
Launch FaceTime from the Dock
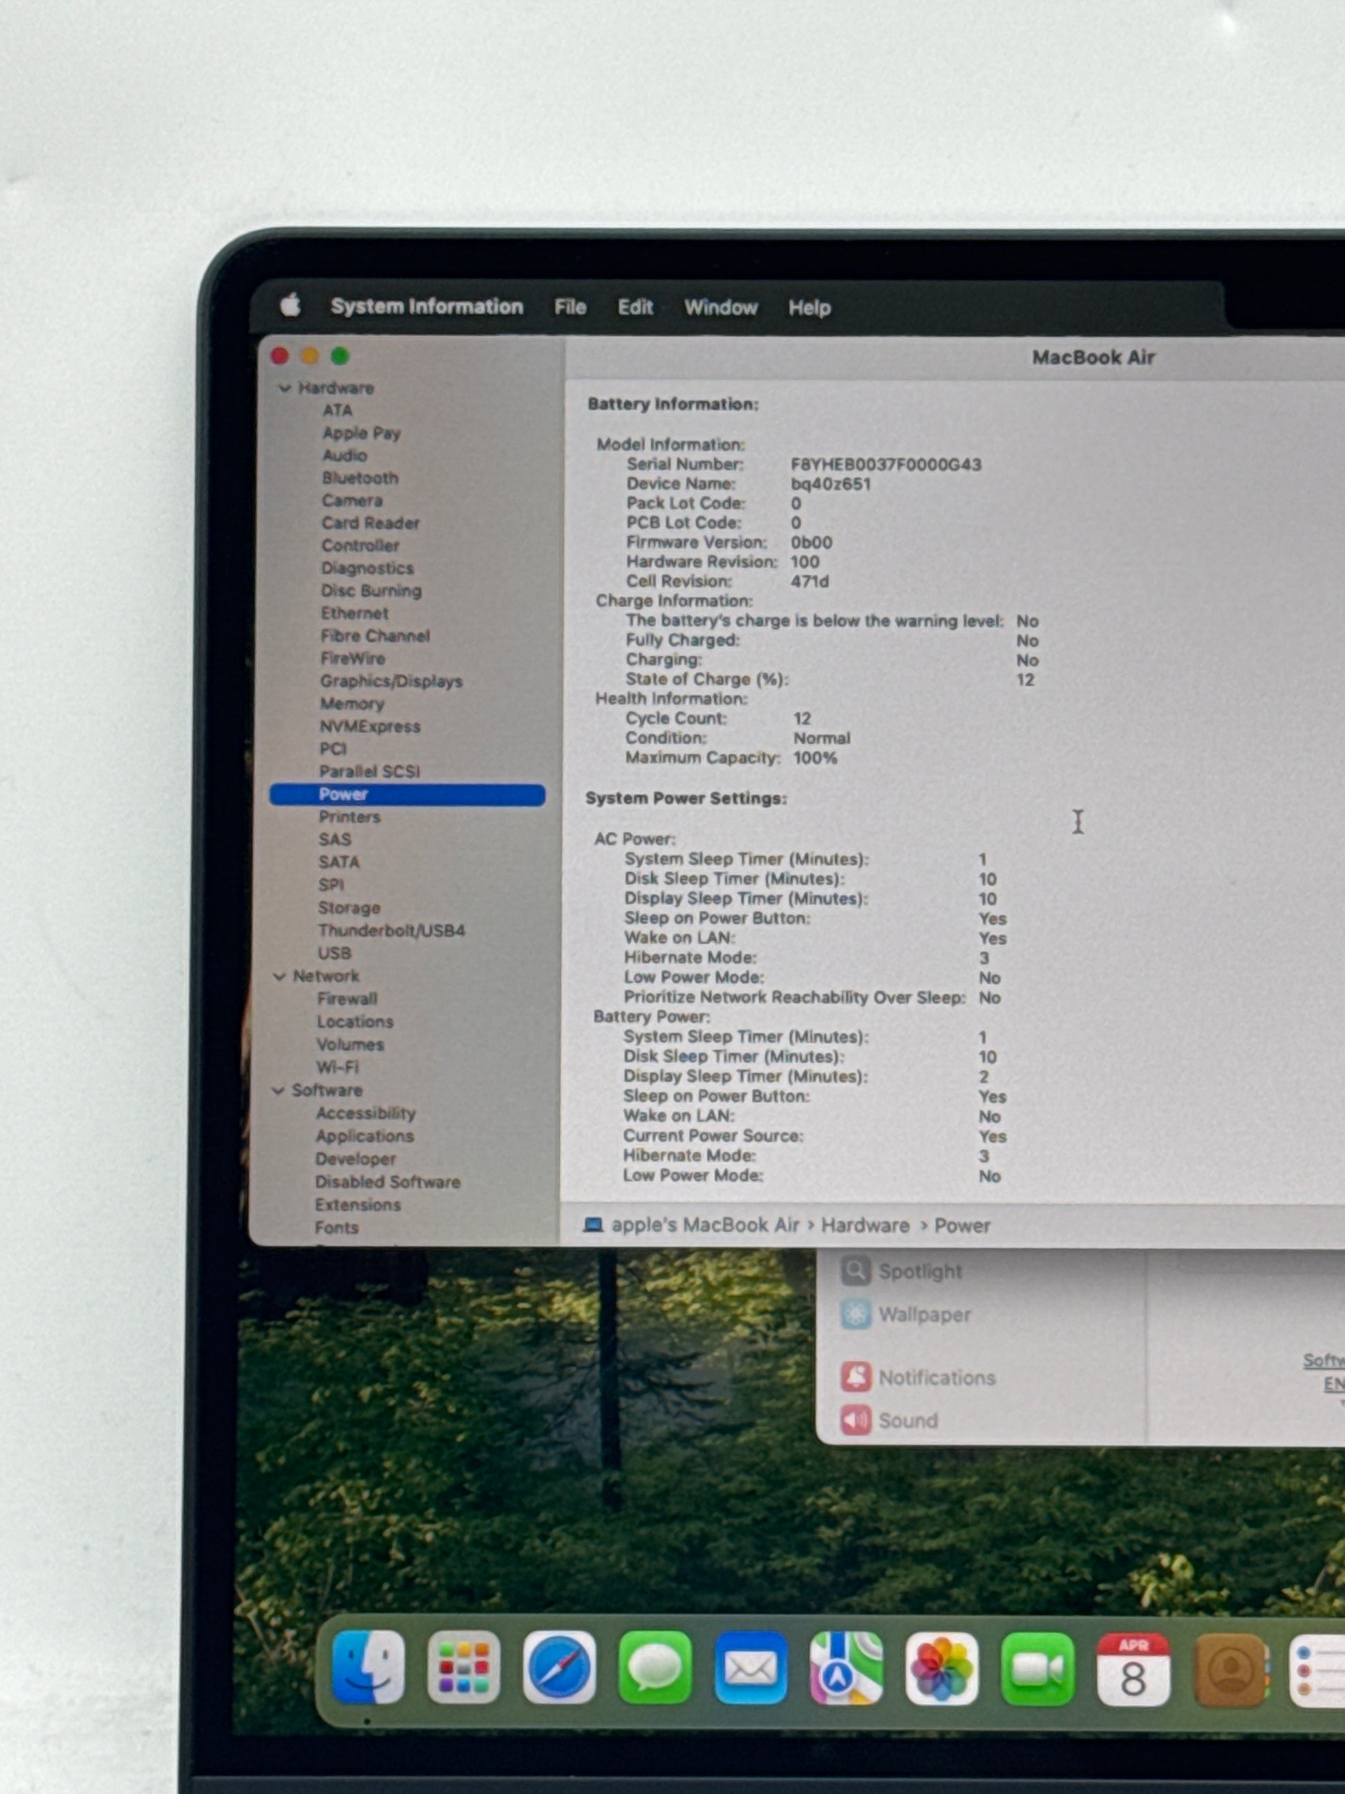pyautogui.click(x=1037, y=1669)
